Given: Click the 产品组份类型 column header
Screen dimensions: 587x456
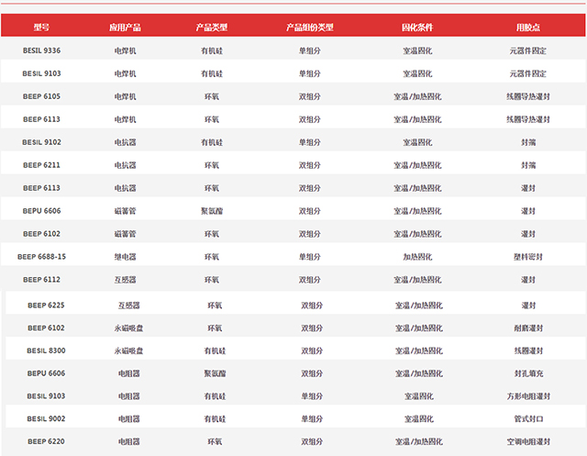Looking at the screenshot, I should pos(310,28).
